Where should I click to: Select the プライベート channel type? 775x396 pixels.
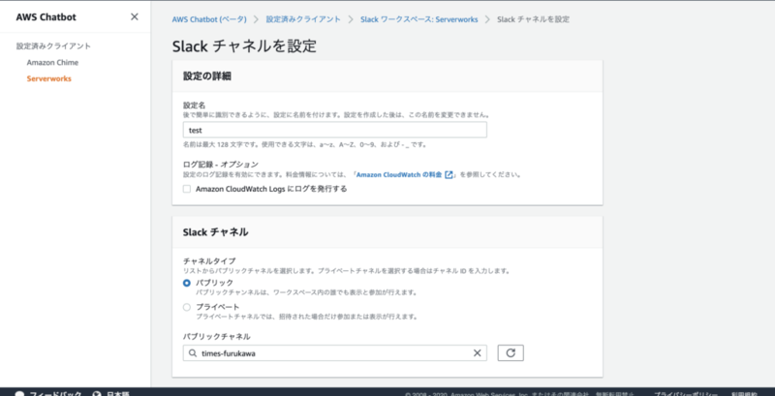point(187,307)
